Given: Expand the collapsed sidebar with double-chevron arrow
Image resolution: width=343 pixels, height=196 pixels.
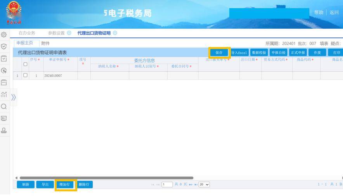Looking at the screenshot, I should coord(14,97).
